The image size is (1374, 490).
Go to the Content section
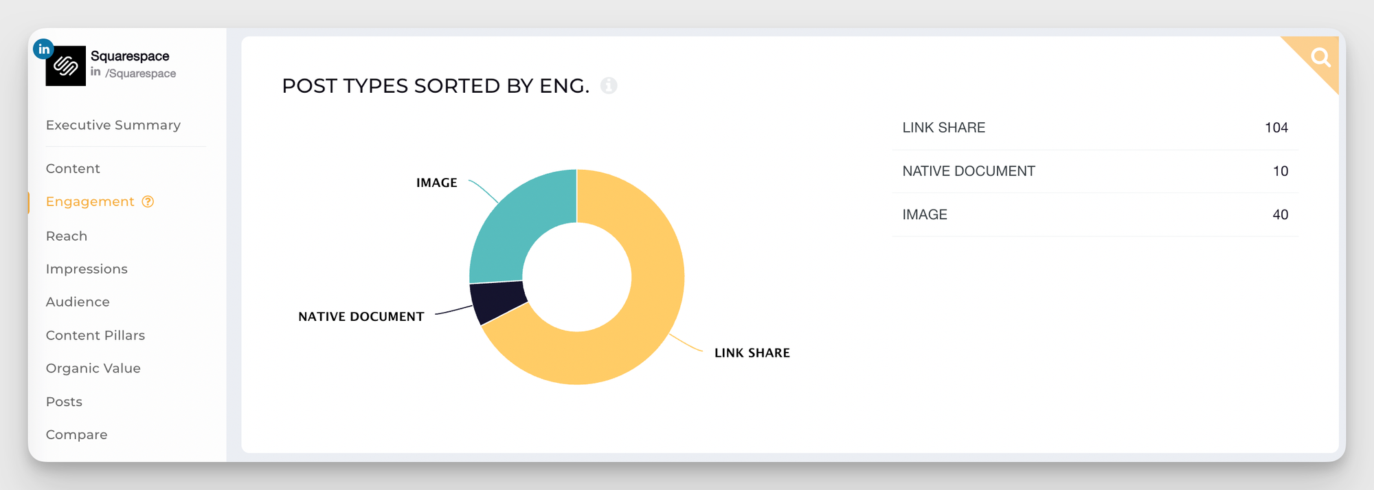(x=73, y=168)
